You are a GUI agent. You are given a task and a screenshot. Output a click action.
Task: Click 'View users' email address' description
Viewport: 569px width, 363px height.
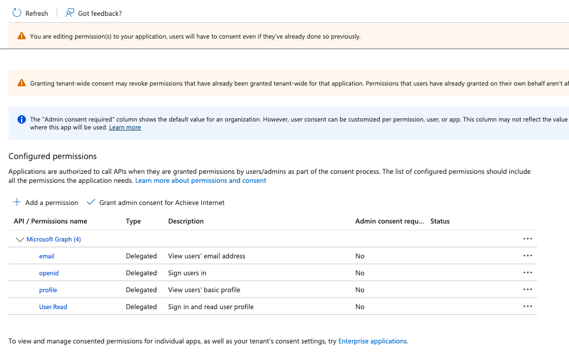(206, 256)
